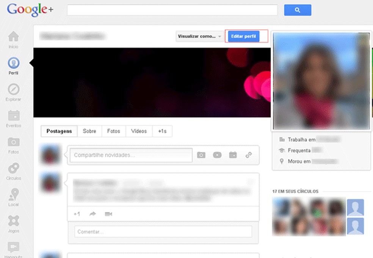Go to Início home icon in sidebar

[x=13, y=36]
